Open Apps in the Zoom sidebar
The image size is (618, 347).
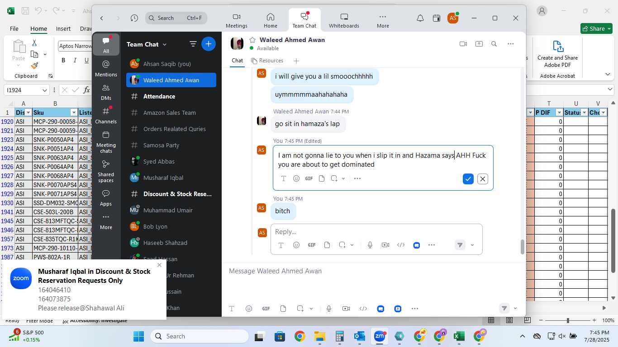106,197
